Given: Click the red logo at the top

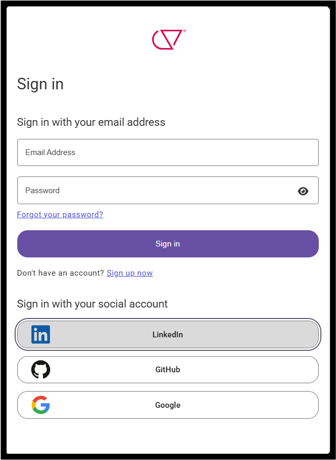Looking at the screenshot, I should (x=167, y=40).
